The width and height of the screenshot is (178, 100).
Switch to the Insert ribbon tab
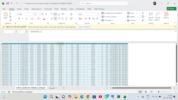19,9
